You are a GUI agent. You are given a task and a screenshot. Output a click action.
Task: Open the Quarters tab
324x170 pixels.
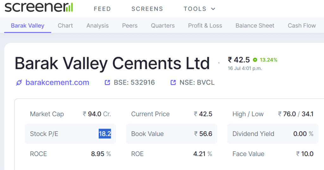tap(163, 26)
